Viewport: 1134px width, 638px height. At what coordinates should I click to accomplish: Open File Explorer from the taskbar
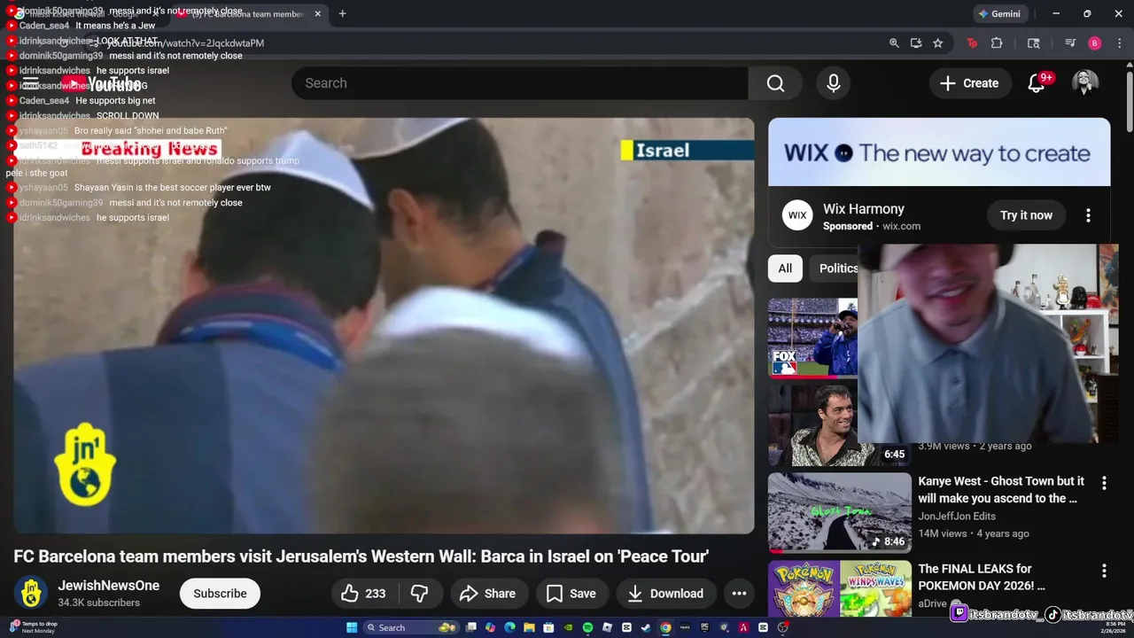click(x=529, y=627)
